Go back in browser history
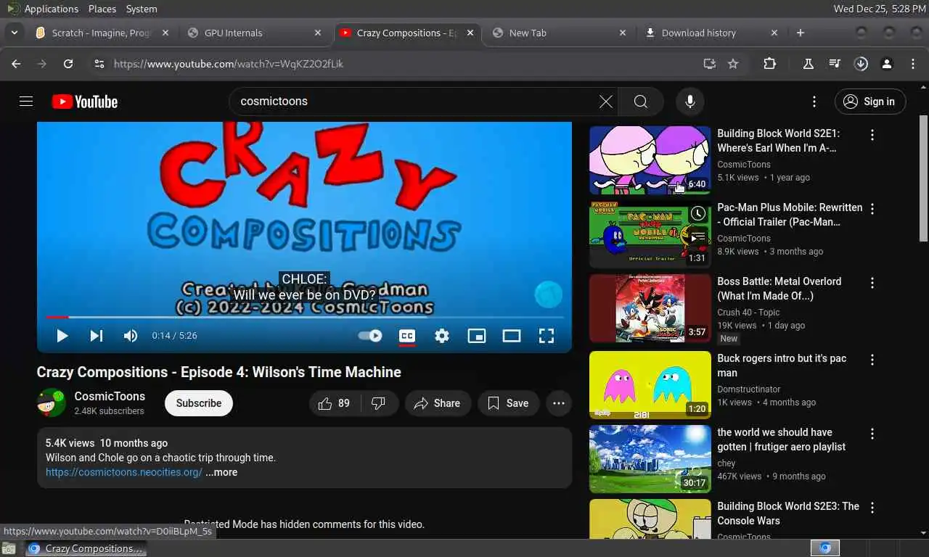This screenshot has width=929, height=557. click(x=16, y=64)
